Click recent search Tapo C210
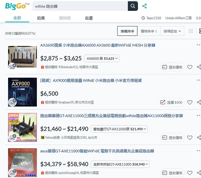 [x=154, y=18]
